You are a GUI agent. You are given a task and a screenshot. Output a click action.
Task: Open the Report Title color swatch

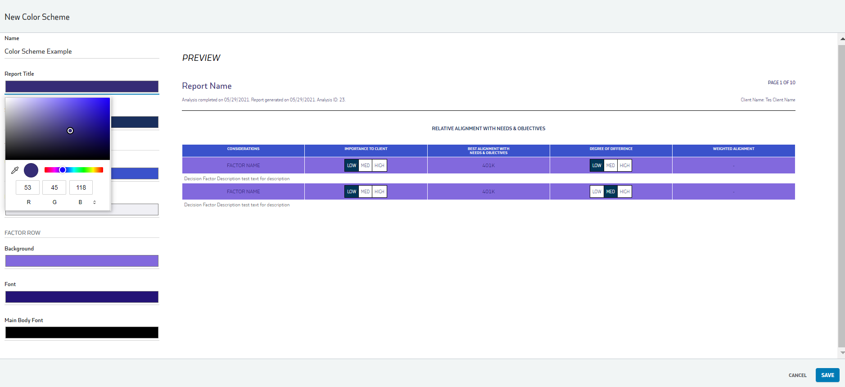(x=82, y=87)
